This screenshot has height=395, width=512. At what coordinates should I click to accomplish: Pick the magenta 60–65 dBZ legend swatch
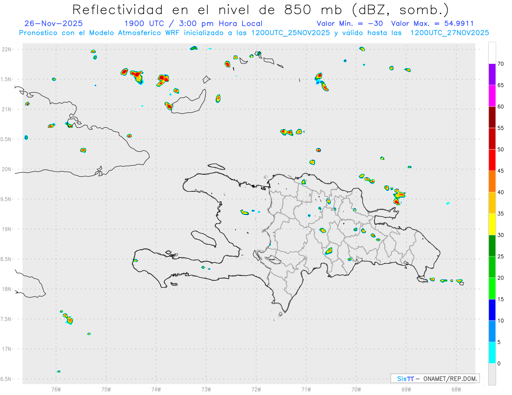tap(492, 96)
